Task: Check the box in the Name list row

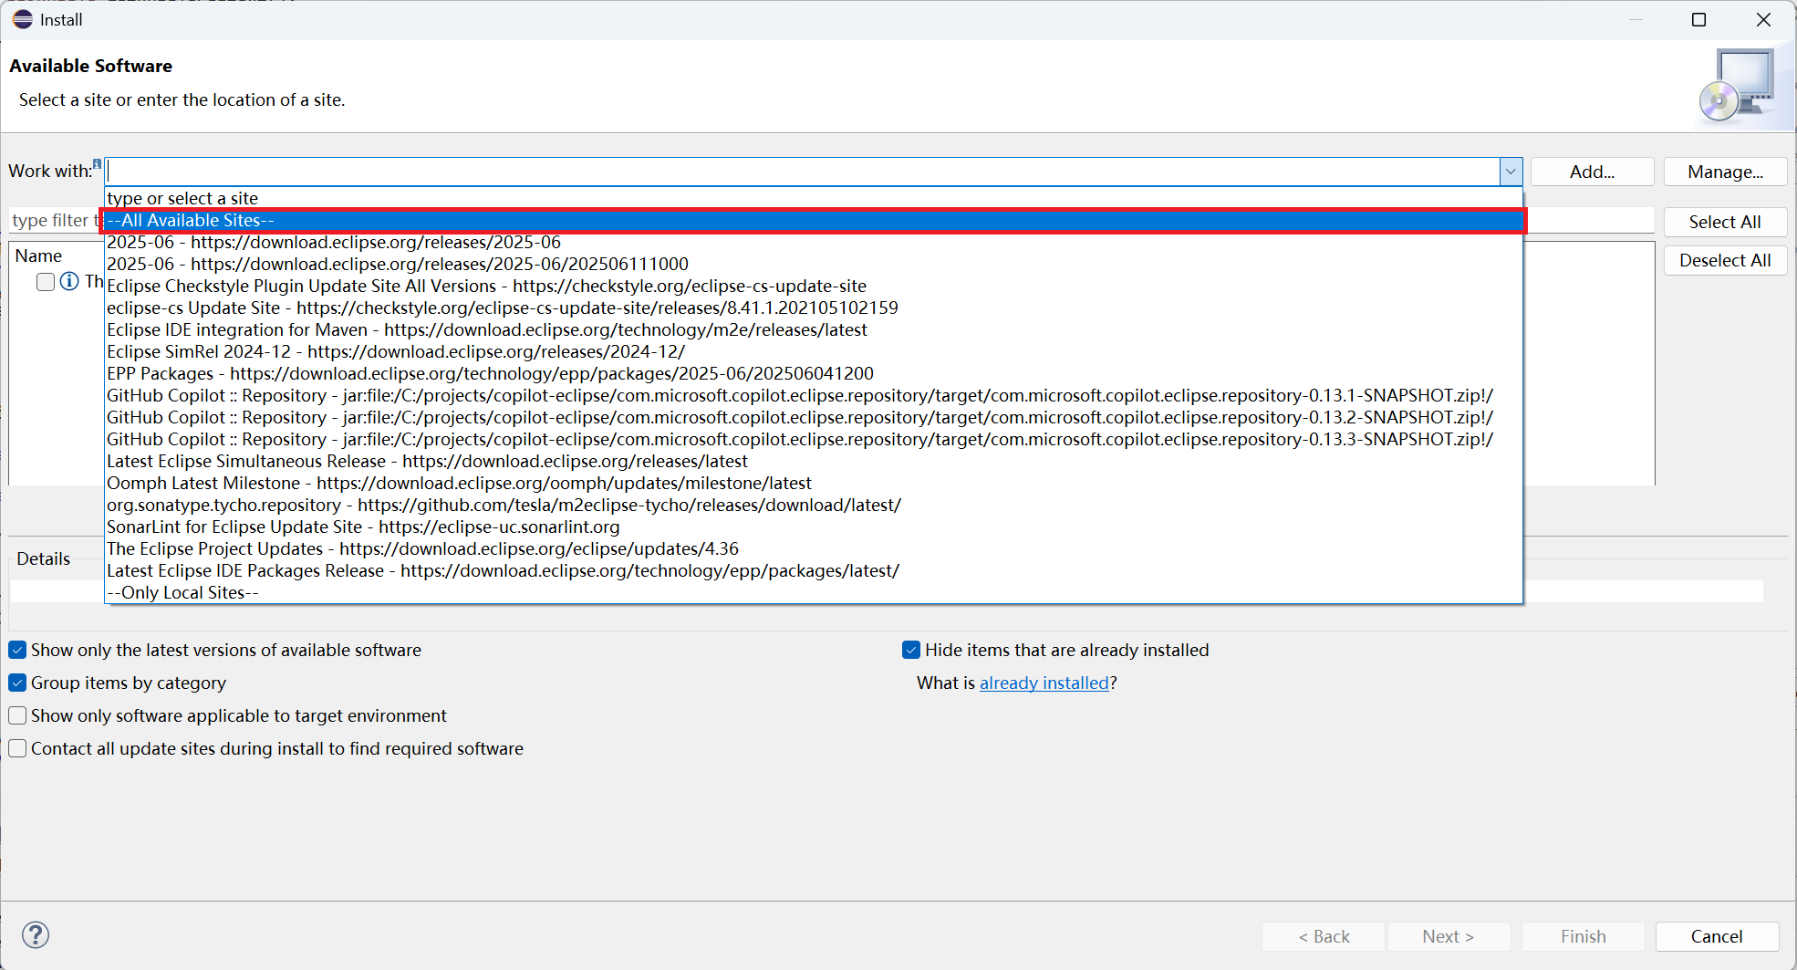Action: [x=46, y=281]
